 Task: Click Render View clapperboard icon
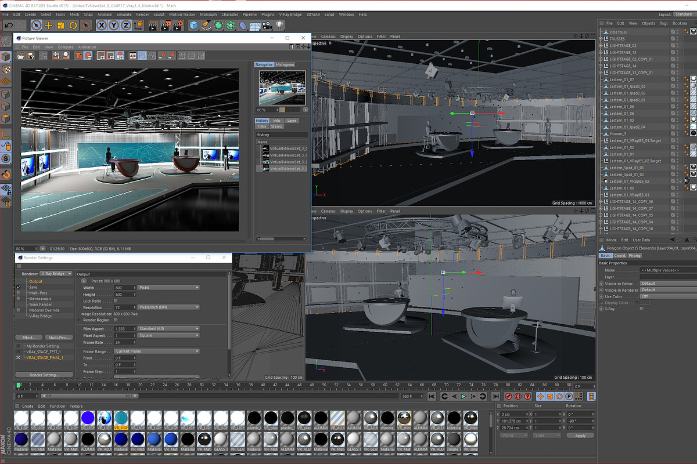click(x=153, y=25)
